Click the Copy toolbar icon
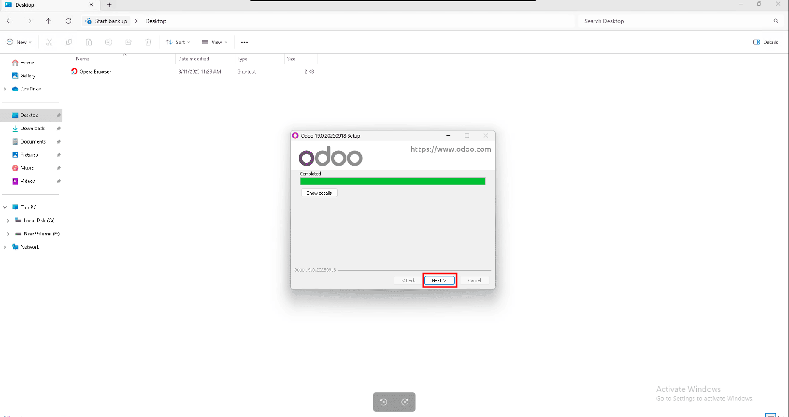This screenshot has height=417, width=789. (69, 43)
